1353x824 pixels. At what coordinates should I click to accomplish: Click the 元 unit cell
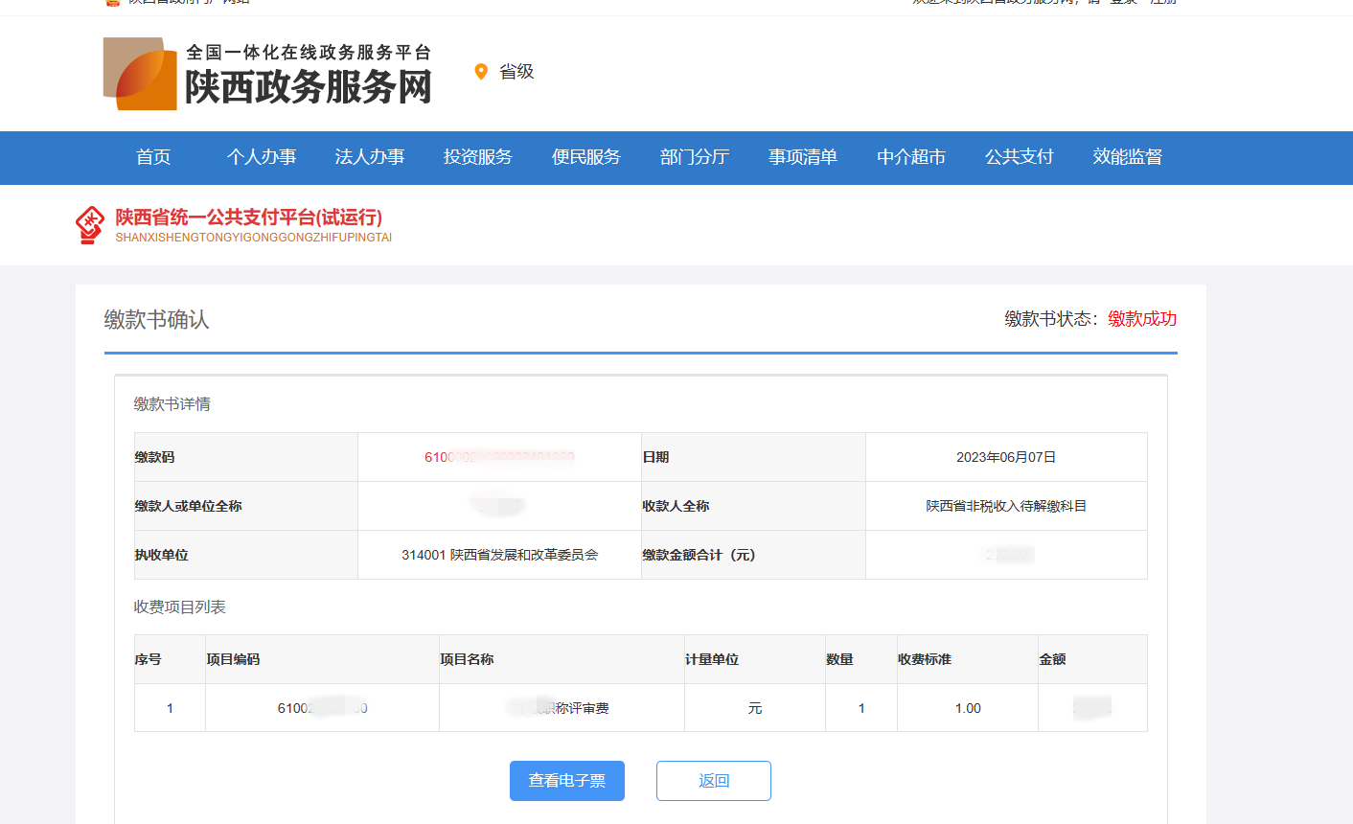(755, 708)
